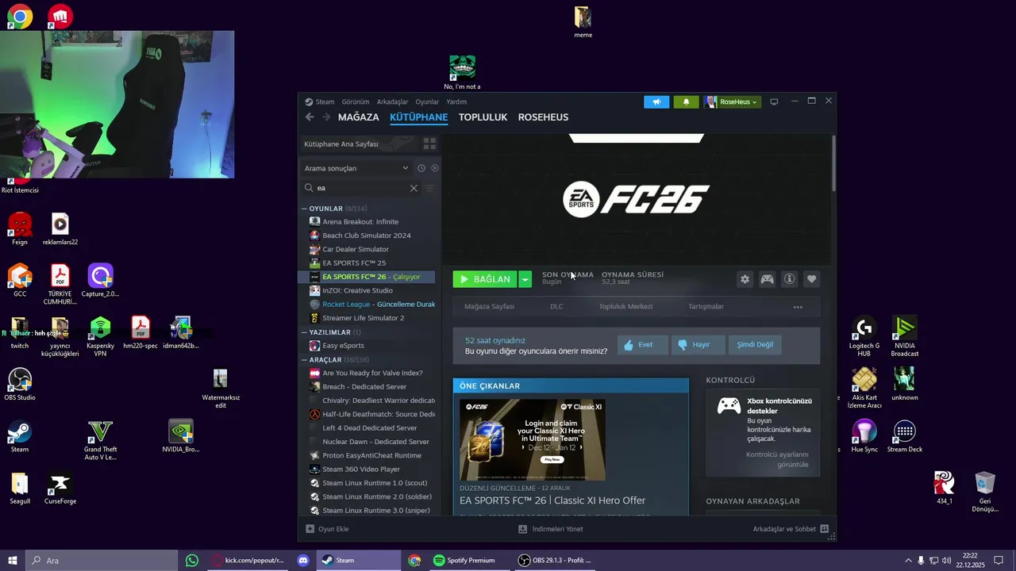The image size is (1016, 571).
Task: Open Kaspersky VPN desktop icon
Action: coord(100,336)
